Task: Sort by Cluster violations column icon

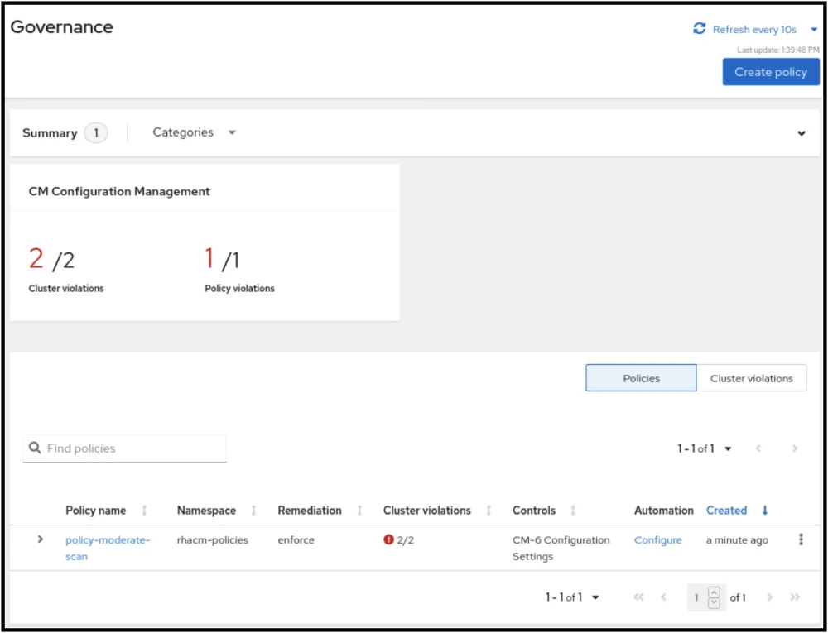Action: pyautogui.click(x=489, y=511)
